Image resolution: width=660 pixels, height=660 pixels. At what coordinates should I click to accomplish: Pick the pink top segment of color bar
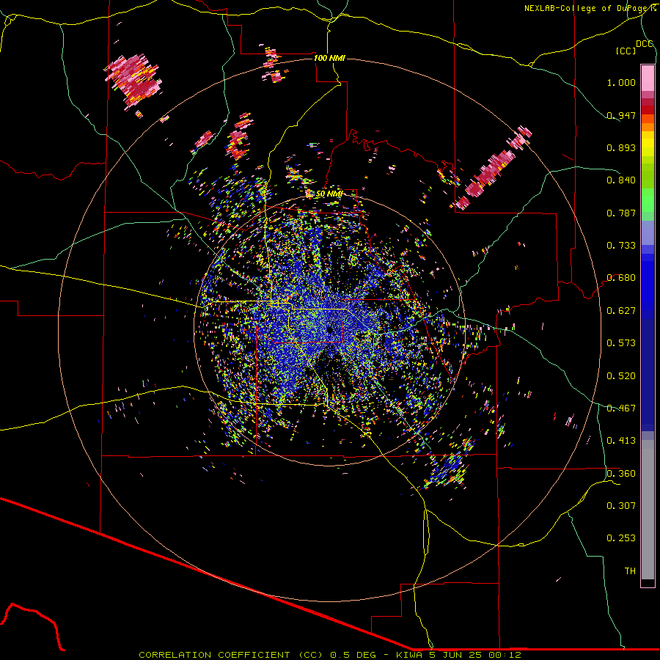point(648,78)
